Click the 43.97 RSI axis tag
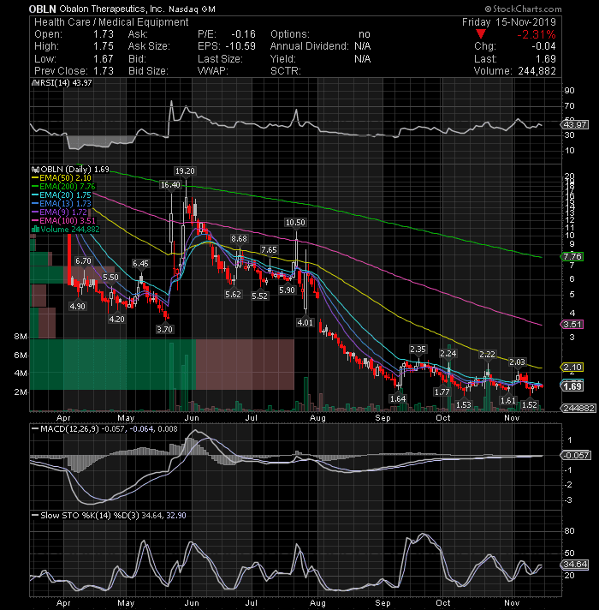This screenshot has width=599, height=610. pyautogui.click(x=574, y=125)
